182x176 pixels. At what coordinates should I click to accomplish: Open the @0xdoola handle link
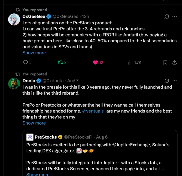coord(53,81)
